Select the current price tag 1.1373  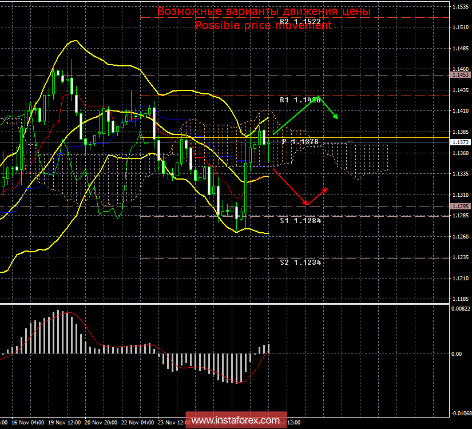(x=460, y=142)
